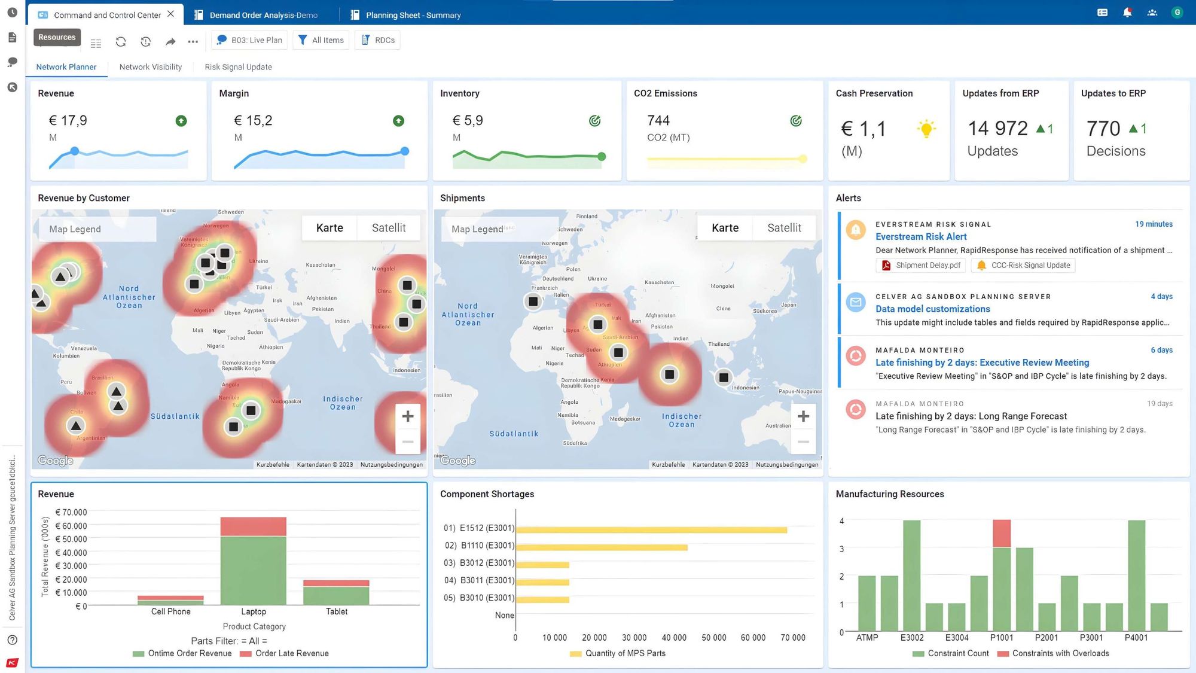Open the Demand Order Analysis-Demo tab
1196x673 pixels.
point(263,15)
